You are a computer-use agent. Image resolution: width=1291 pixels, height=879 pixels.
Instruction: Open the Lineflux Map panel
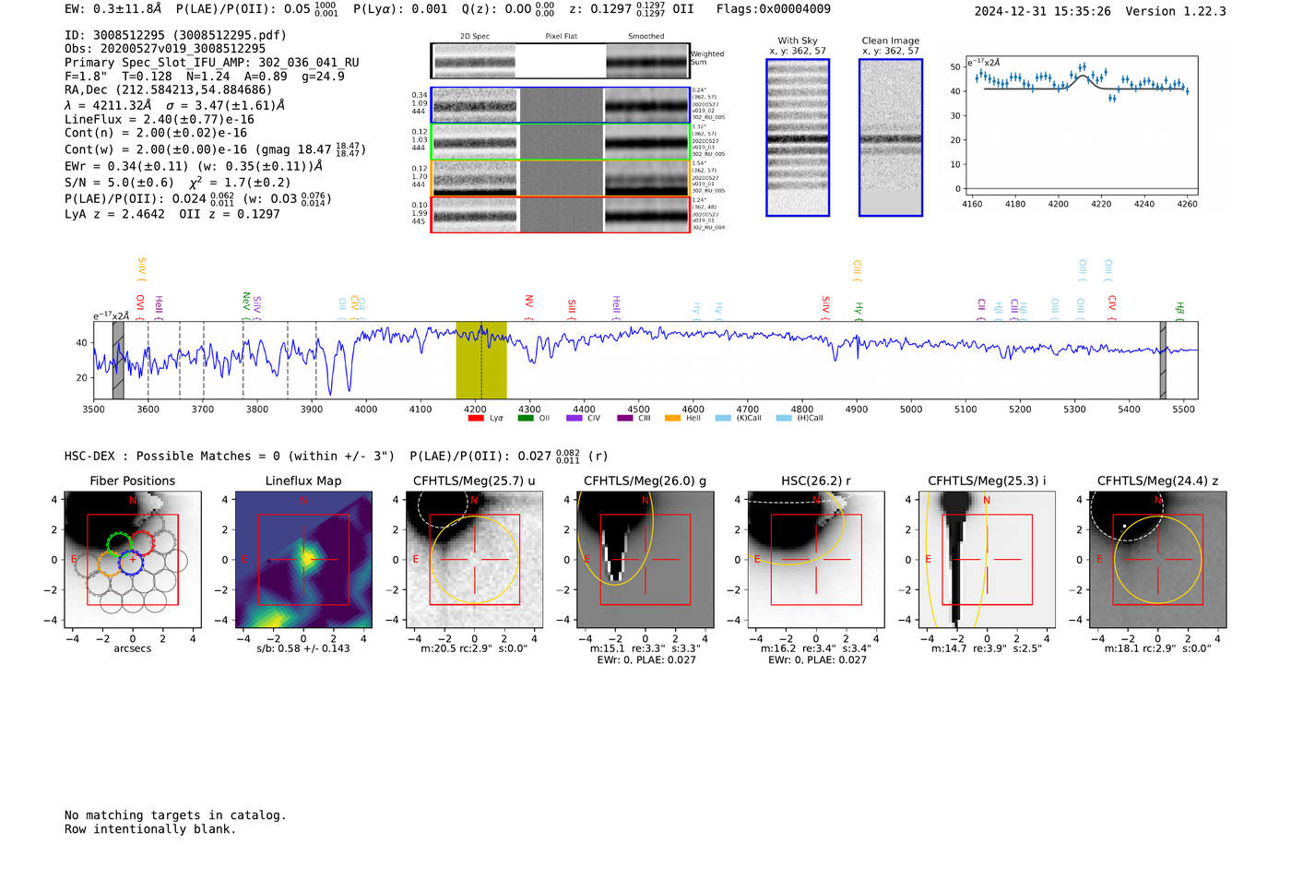click(303, 560)
